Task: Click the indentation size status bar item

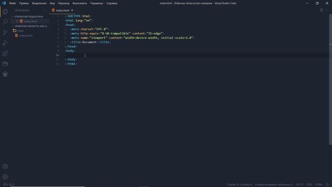Action: pyautogui.click(x=274, y=184)
